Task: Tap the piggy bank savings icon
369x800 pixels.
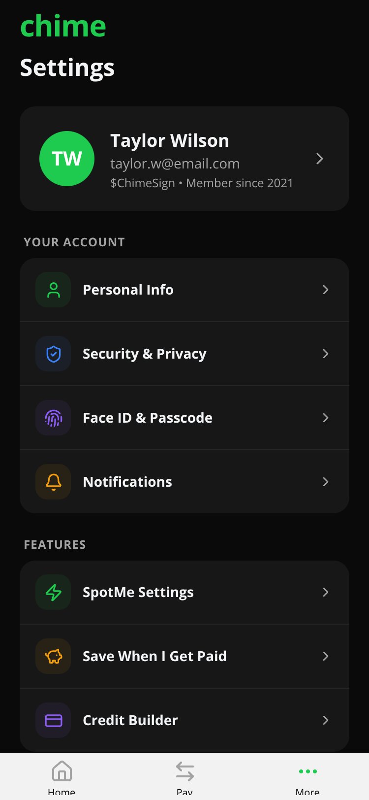Action: pos(53,656)
